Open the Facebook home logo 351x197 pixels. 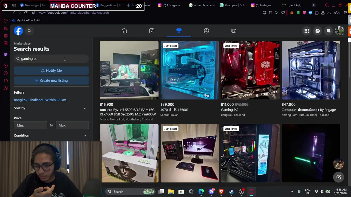pos(19,31)
